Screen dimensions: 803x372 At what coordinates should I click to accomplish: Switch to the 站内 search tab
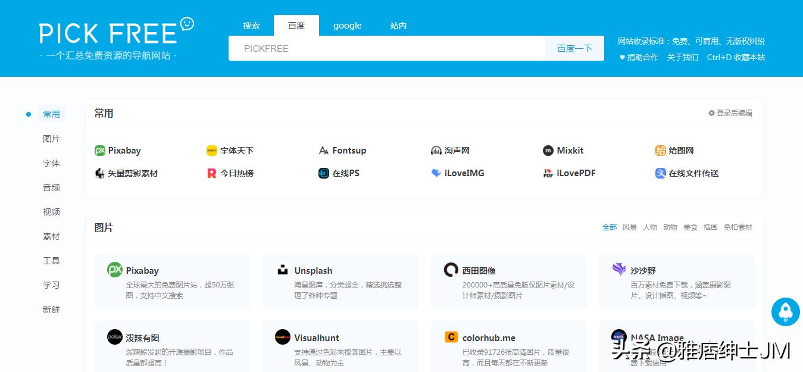pos(398,25)
